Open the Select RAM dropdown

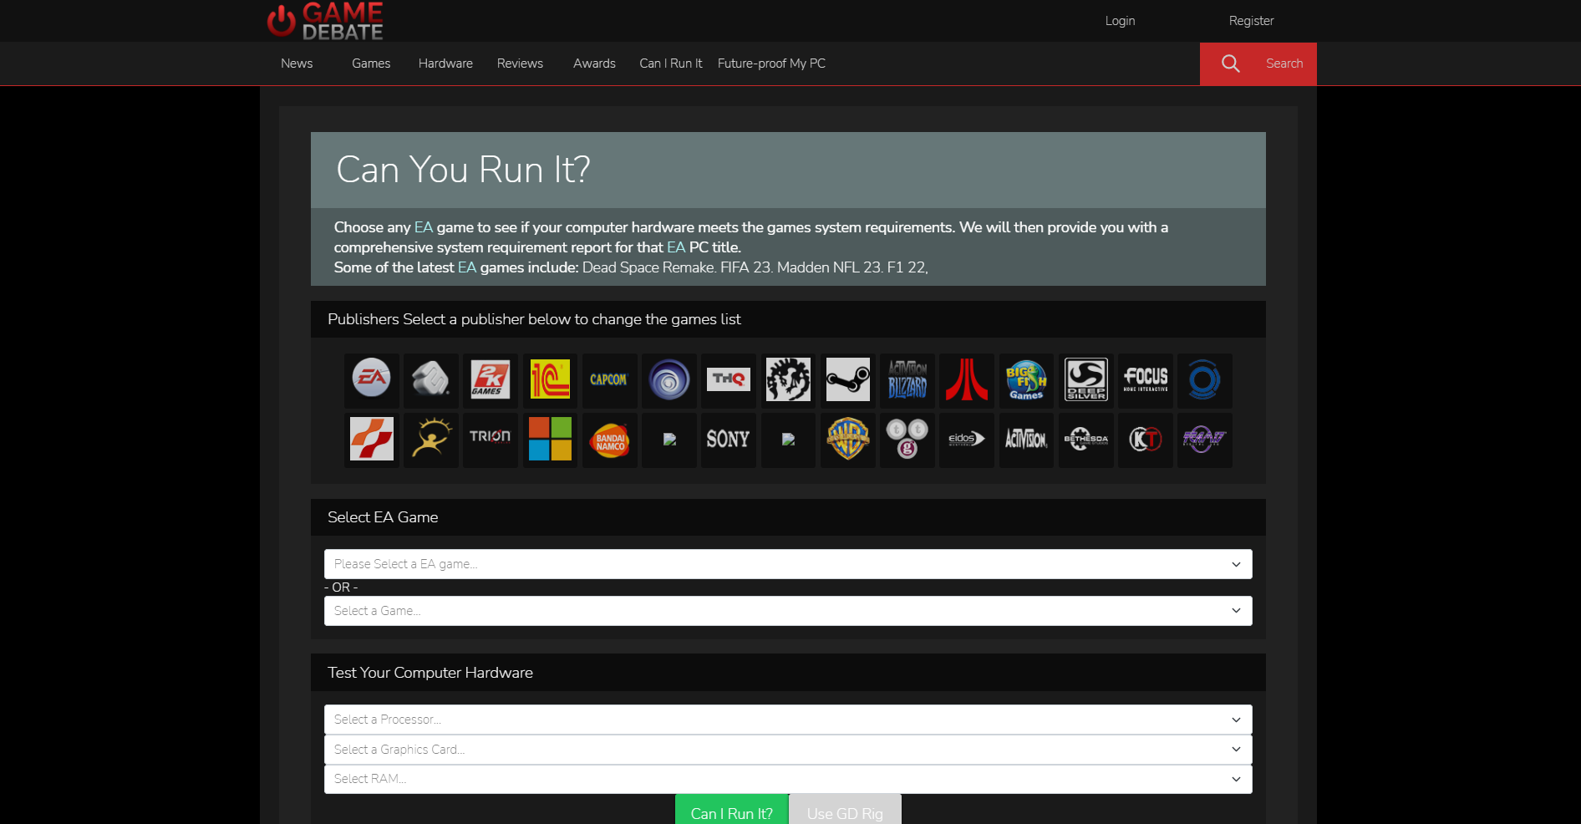(788, 779)
